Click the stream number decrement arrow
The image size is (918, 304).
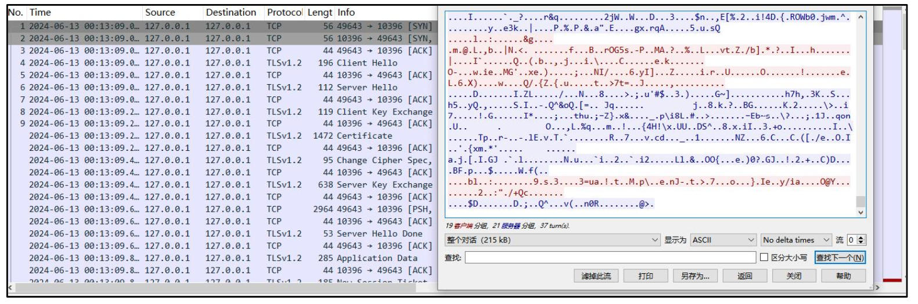pyautogui.click(x=861, y=243)
